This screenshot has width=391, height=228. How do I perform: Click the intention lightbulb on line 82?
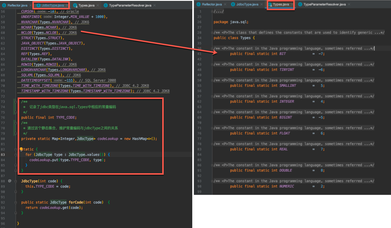(21, 149)
